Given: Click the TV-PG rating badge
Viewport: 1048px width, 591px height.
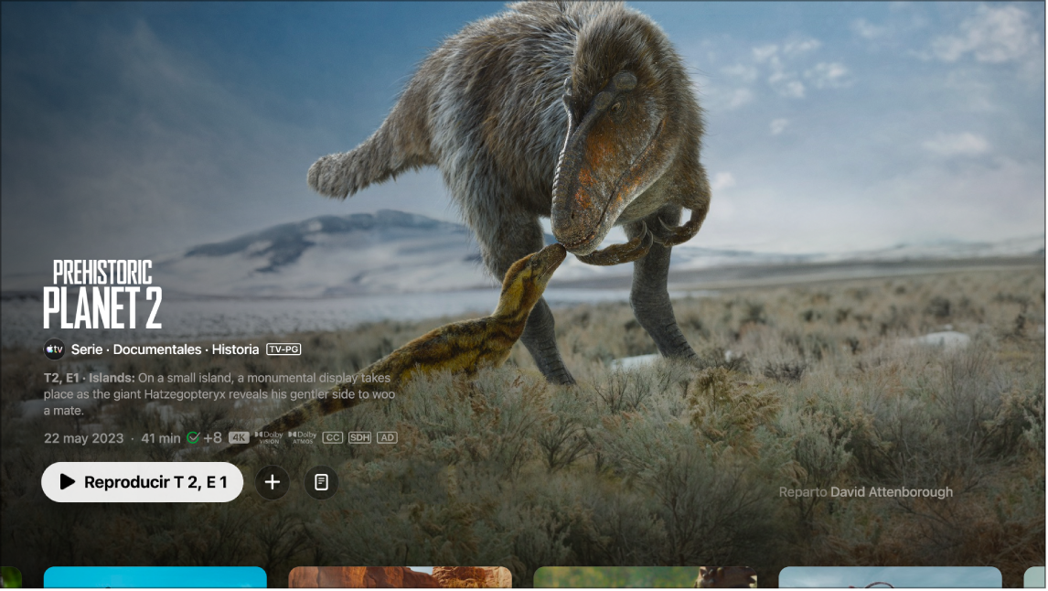Looking at the screenshot, I should click(x=283, y=349).
